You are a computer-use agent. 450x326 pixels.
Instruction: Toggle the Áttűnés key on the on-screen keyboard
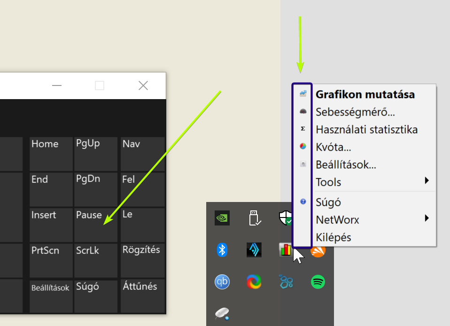[142, 296]
